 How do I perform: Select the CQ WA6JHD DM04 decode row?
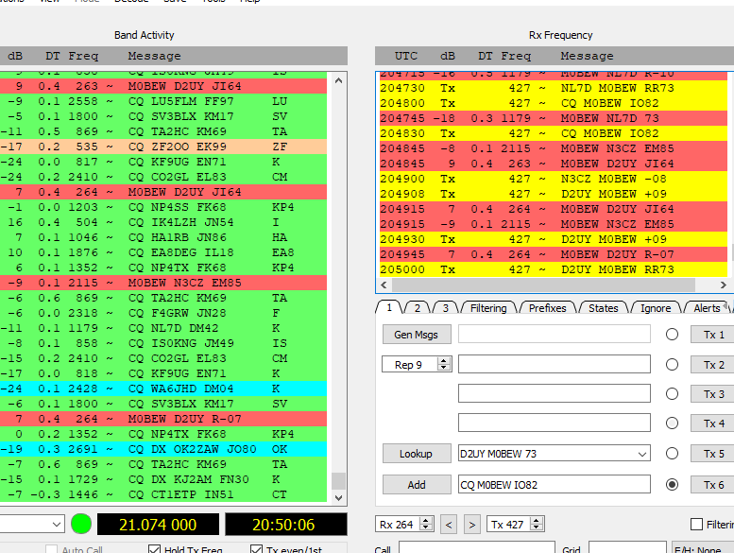(163, 389)
